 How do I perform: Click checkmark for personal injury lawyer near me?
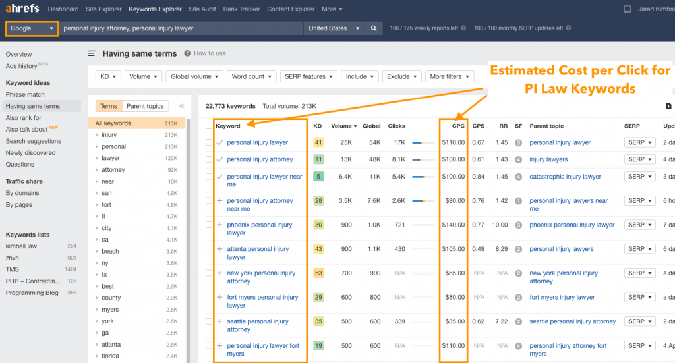pyautogui.click(x=220, y=177)
